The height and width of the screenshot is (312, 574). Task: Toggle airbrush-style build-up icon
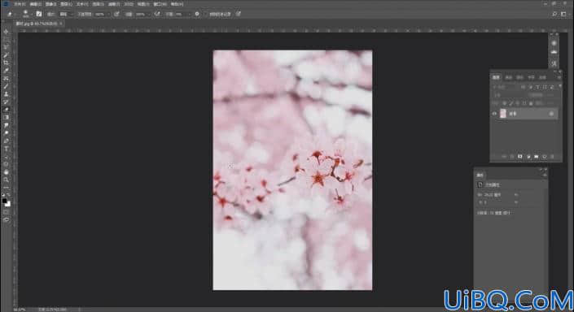[157, 14]
